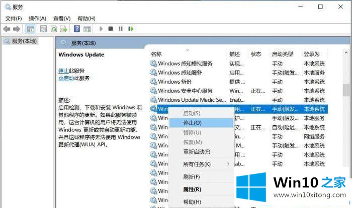The image size is (352, 208).
Task: Click the scrollbar up arrow of services list
Action: click(x=346, y=53)
